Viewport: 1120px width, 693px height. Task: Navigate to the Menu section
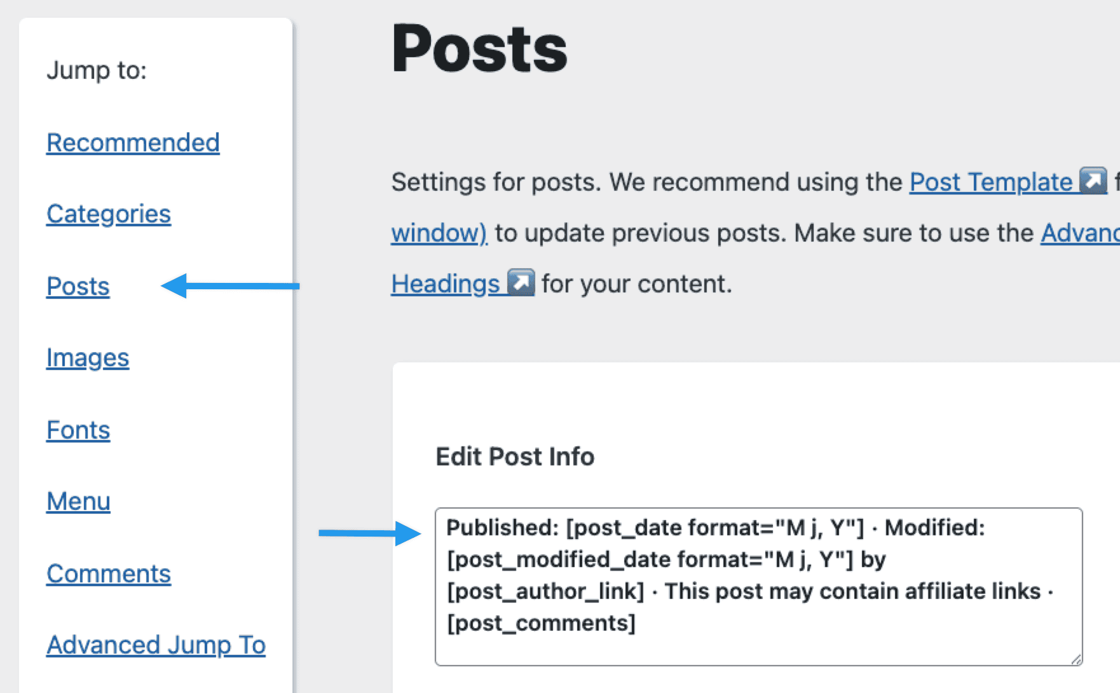pos(78,502)
